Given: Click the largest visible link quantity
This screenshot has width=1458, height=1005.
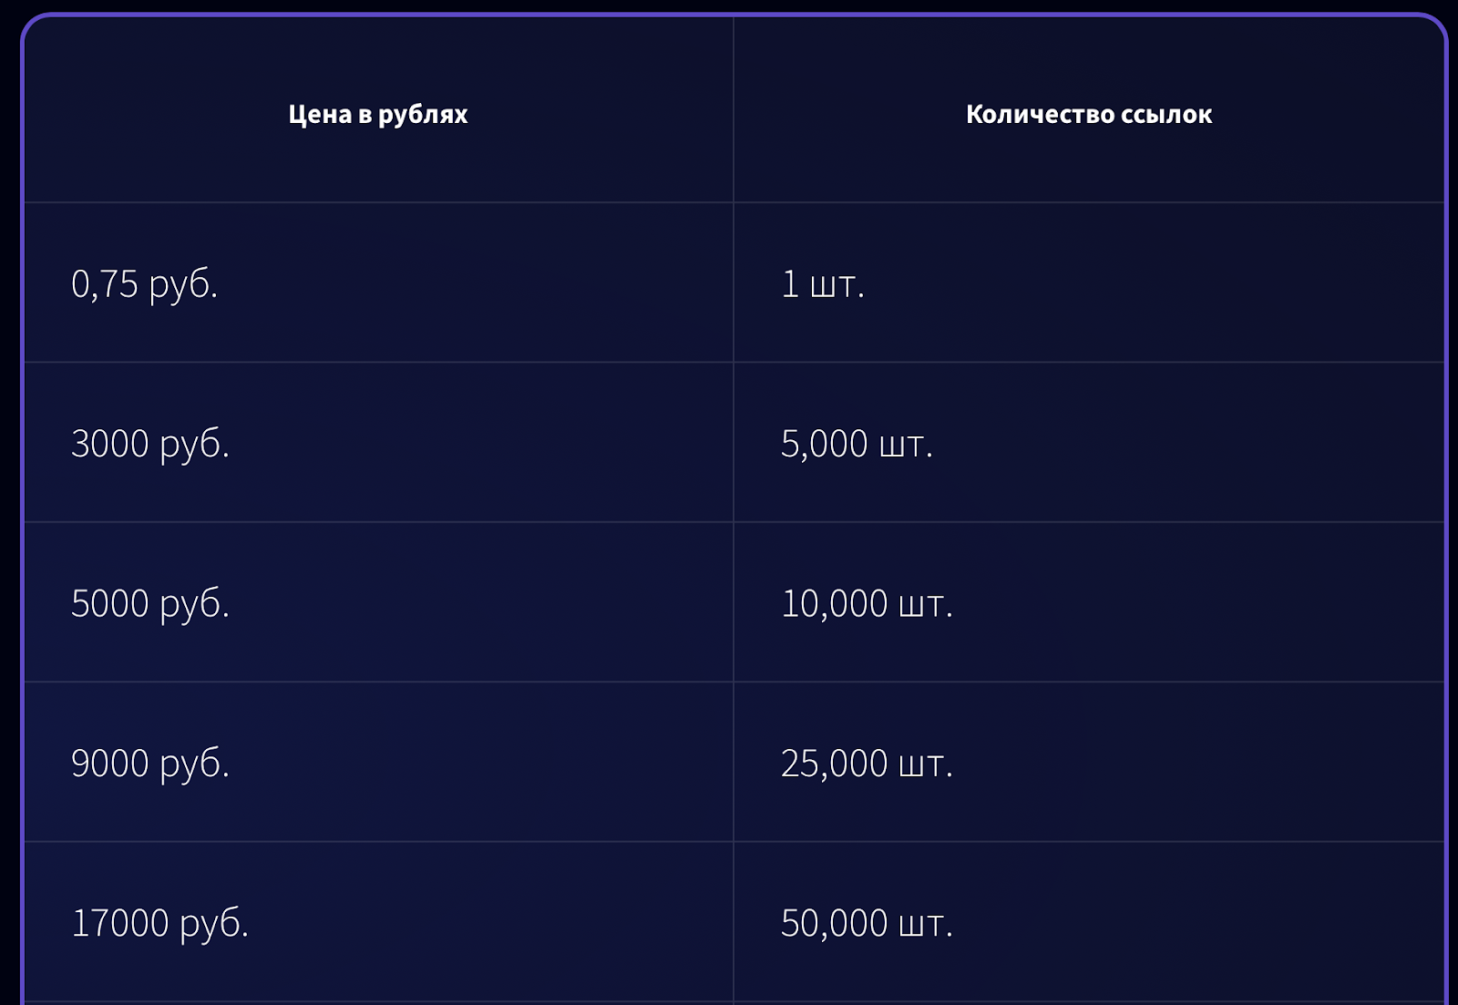Looking at the screenshot, I should click(867, 923).
